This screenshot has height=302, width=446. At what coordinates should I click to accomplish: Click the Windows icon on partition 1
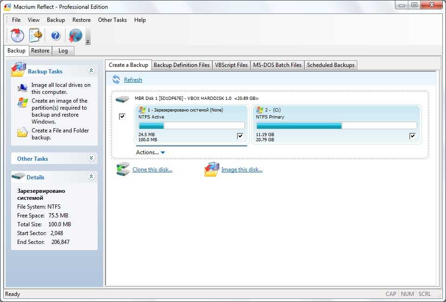(142, 110)
